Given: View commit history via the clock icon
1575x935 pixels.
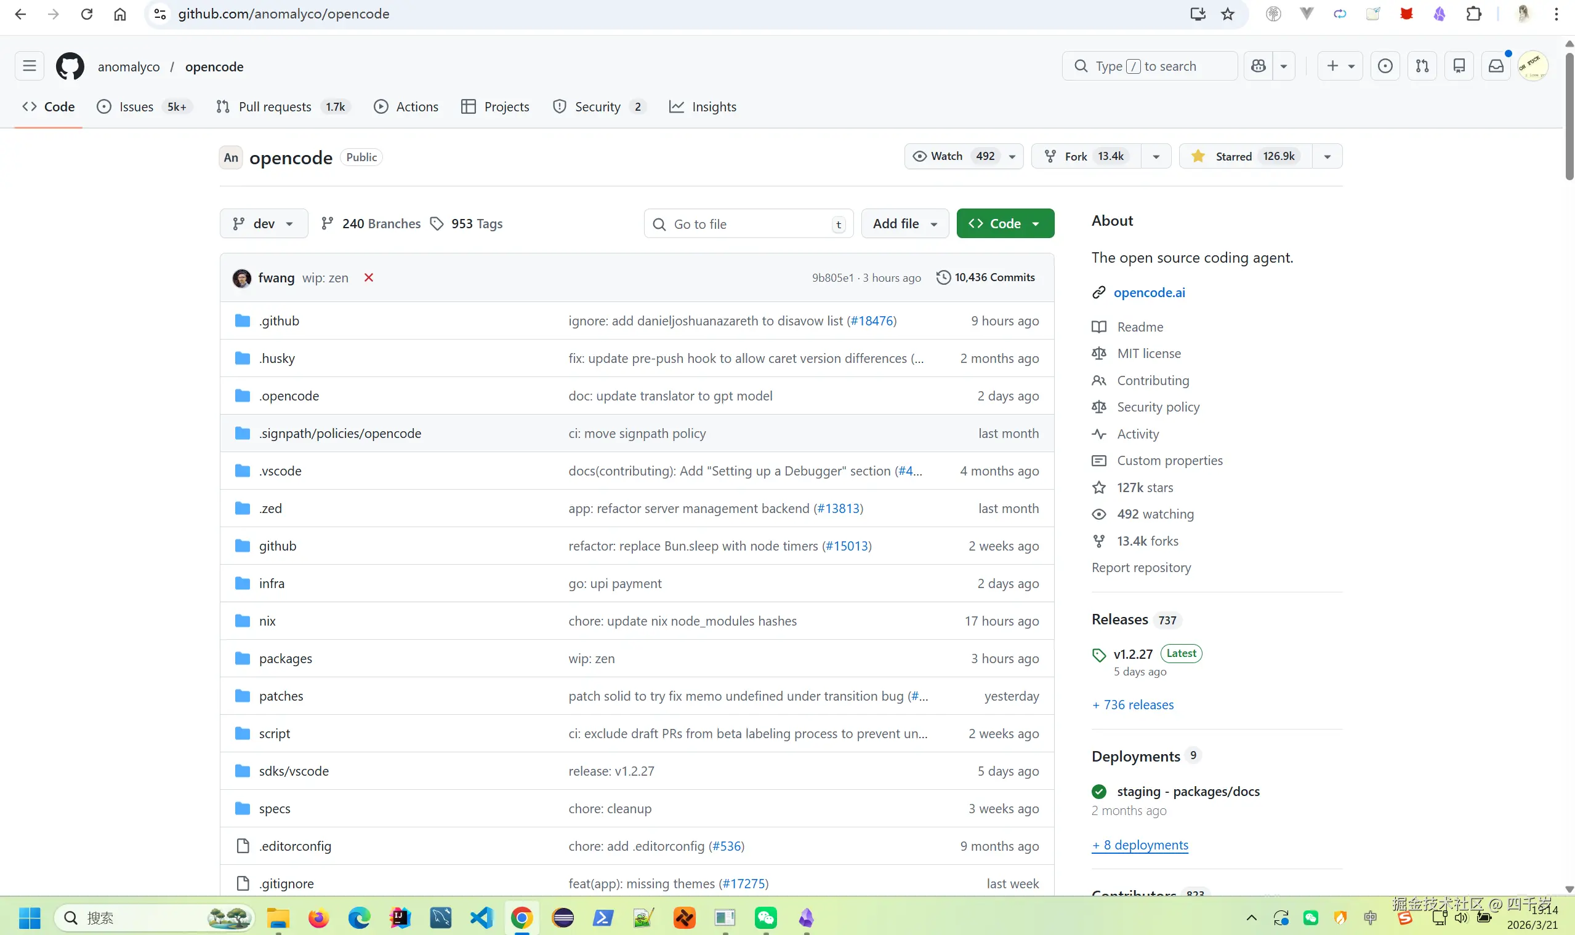Looking at the screenshot, I should coord(943,277).
